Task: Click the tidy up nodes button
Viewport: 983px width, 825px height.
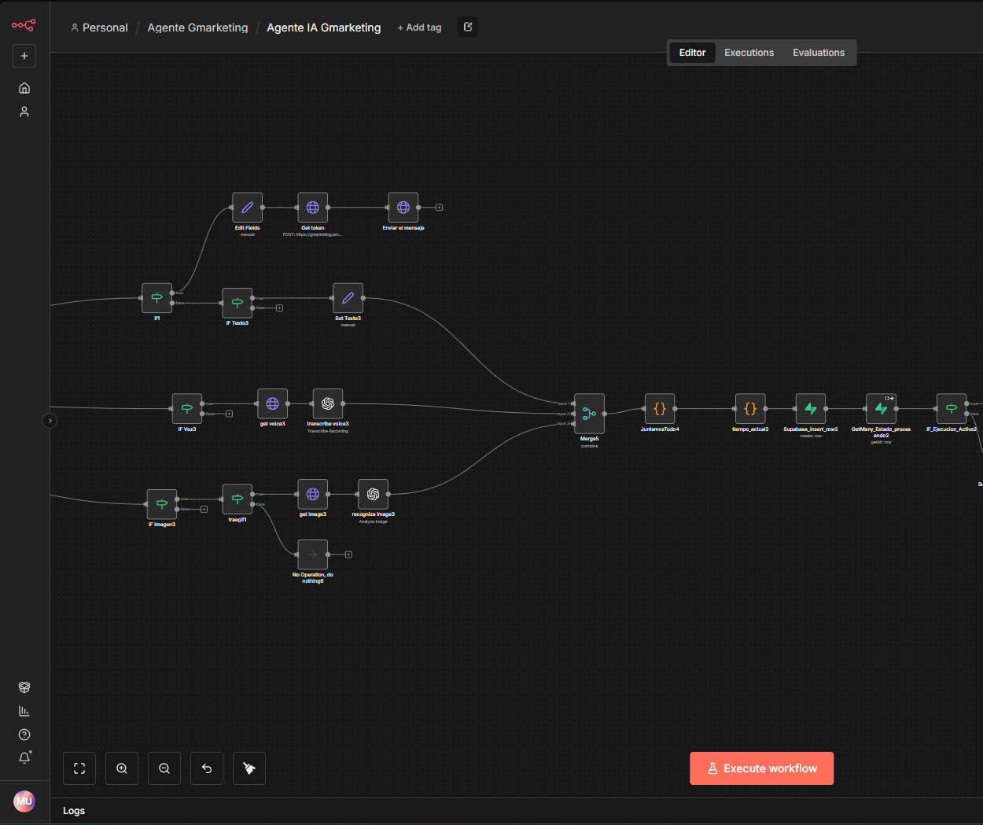Action: [249, 768]
